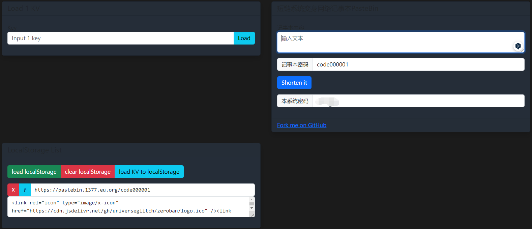The width and height of the screenshot is (532, 229).
Task: Click the green load localStorage button
Action: pos(34,172)
